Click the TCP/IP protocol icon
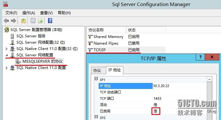Image resolution: width=221 pixels, height=120 pixels. (90, 50)
